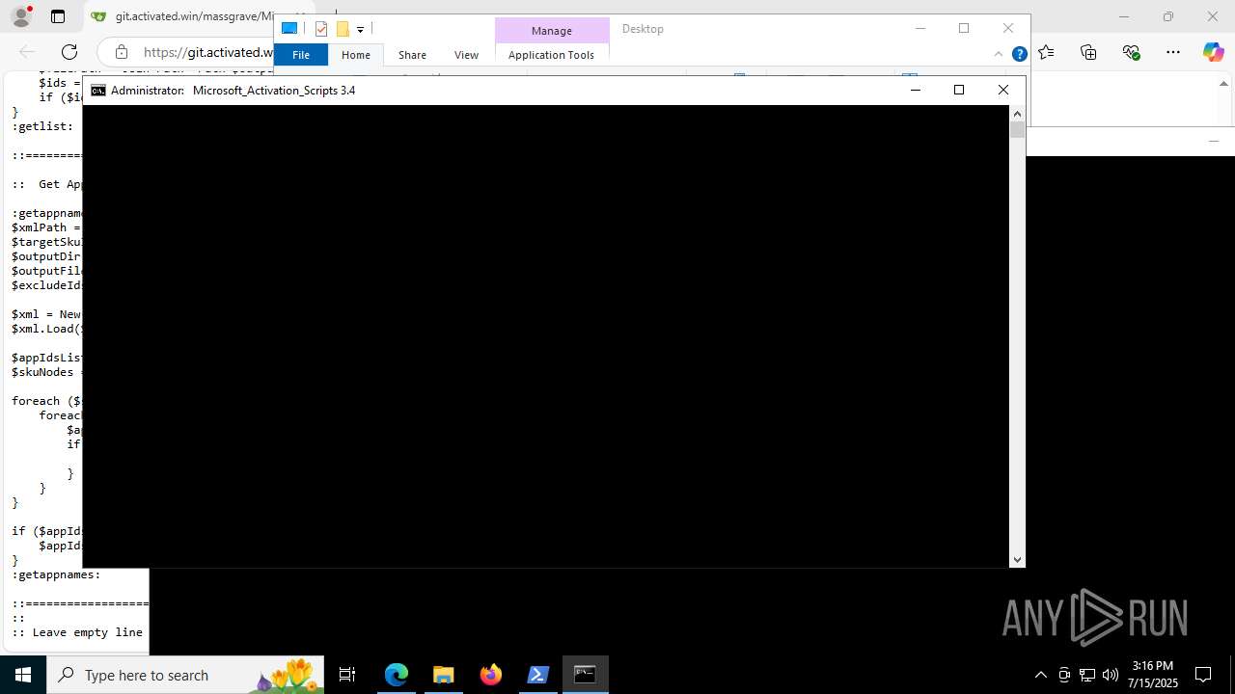The width and height of the screenshot is (1235, 694).
Task: Click the ':getappnames:' text in page
Action: [56, 574]
